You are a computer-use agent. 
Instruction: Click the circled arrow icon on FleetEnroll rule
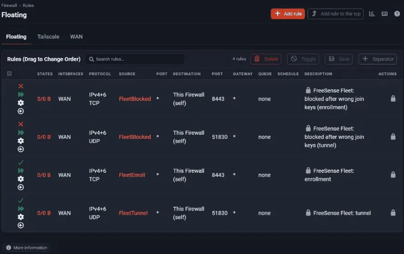[20, 187]
